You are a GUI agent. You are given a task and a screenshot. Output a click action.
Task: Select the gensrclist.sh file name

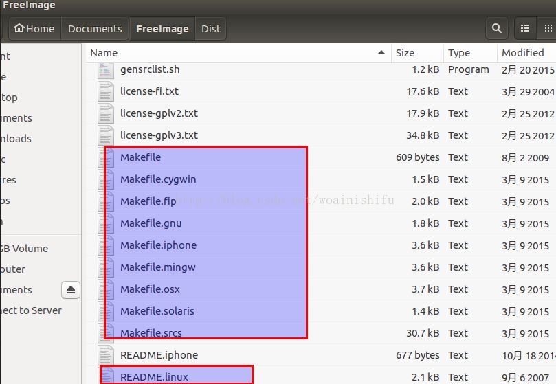[150, 69]
